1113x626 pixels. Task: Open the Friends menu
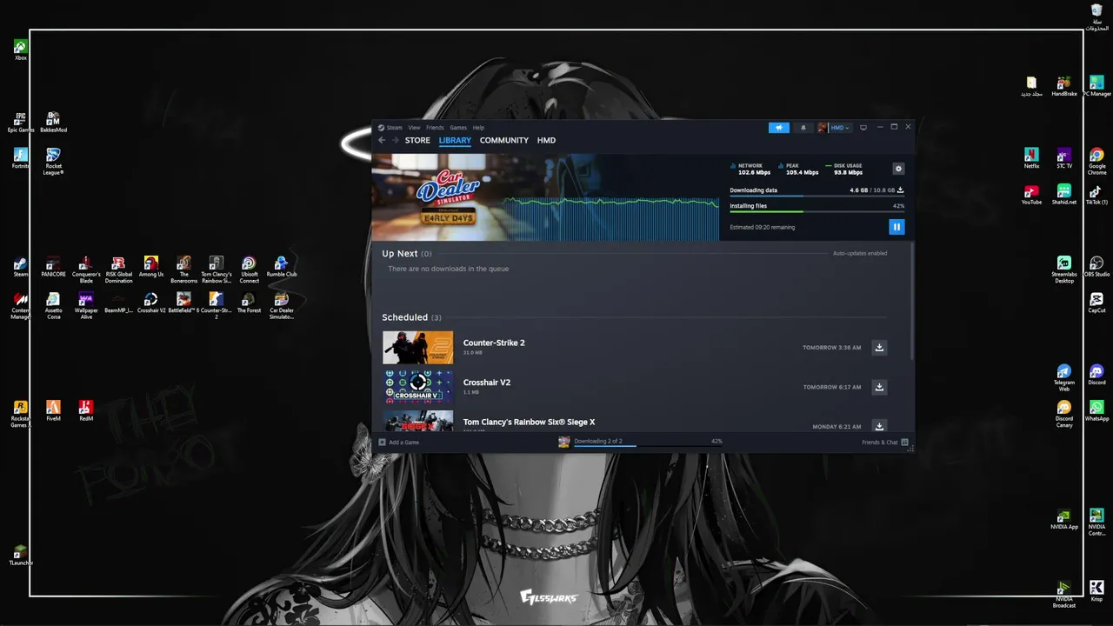tap(435, 128)
